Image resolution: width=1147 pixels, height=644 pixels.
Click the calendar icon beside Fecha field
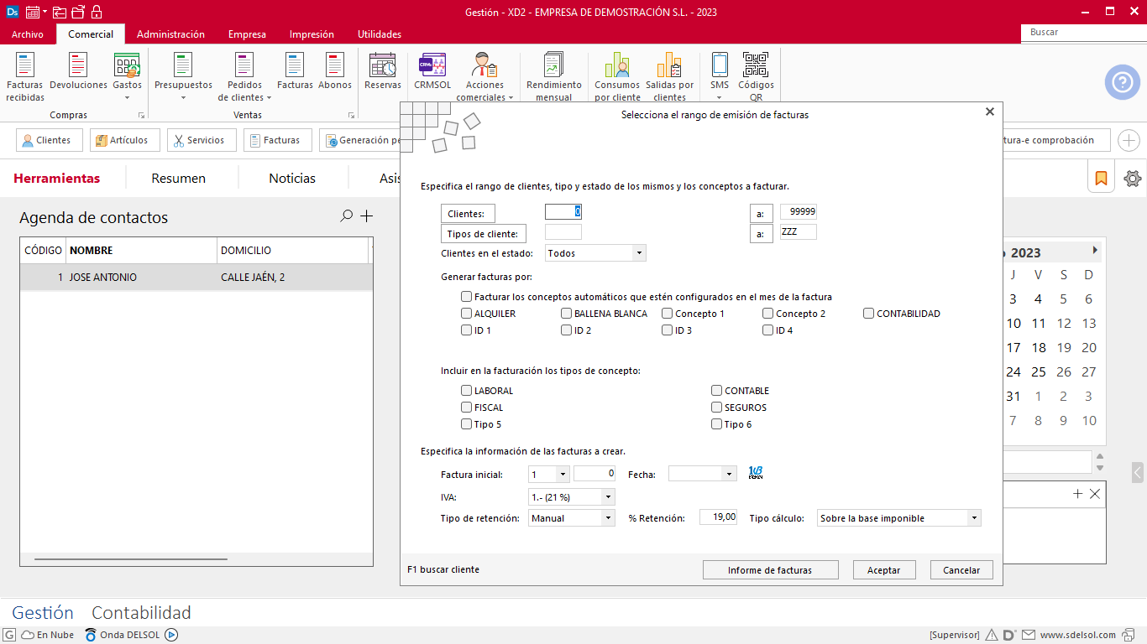[756, 474]
